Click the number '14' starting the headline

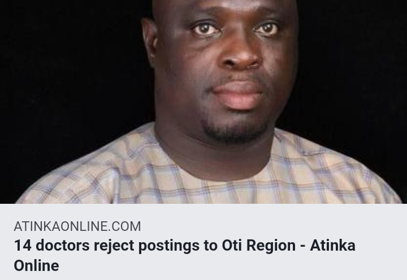[23, 246]
